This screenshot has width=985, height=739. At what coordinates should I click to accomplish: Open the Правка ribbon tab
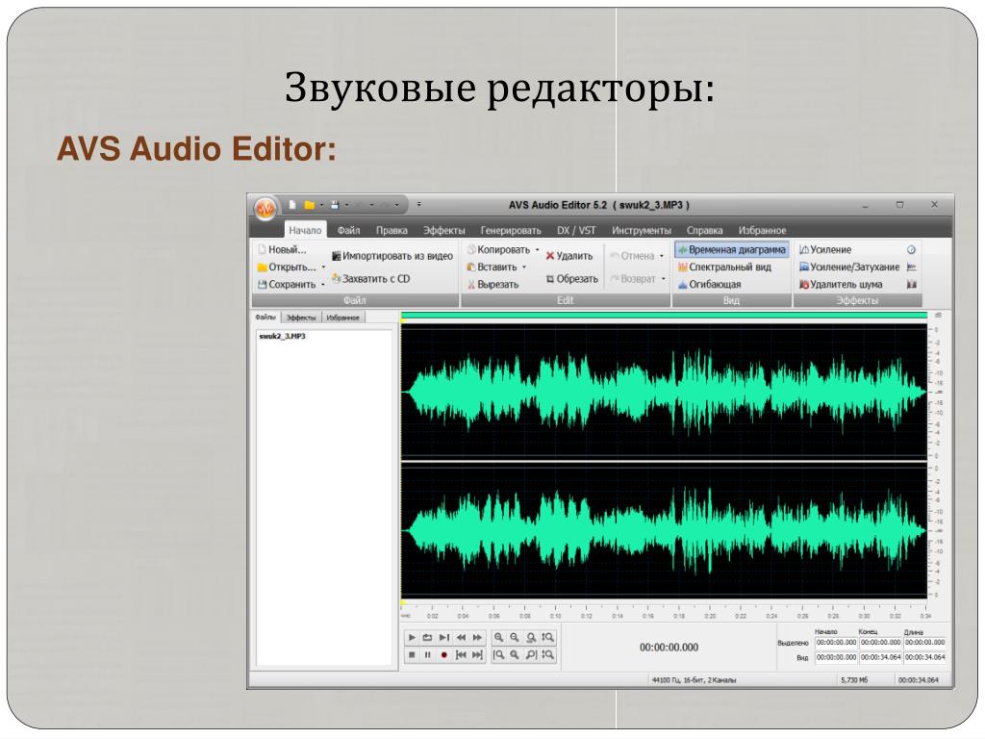(391, 230)
